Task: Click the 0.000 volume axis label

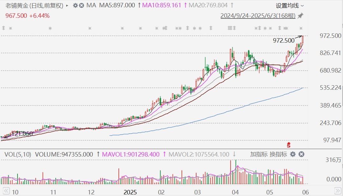Action: pyautogui.click(x=333, y=179)
